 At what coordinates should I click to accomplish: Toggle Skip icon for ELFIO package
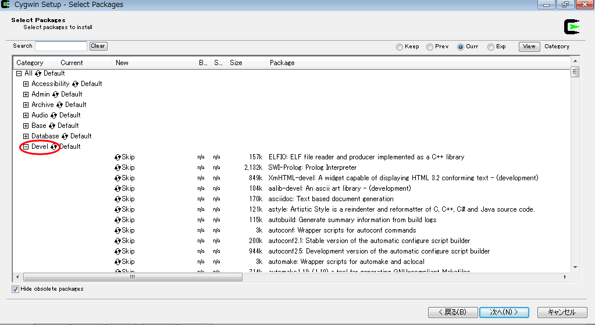[x=117, y=157]
